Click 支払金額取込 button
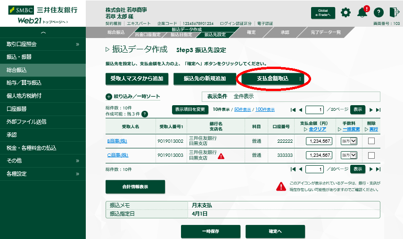This screenshot has width=403, height=239. point(273,78)
